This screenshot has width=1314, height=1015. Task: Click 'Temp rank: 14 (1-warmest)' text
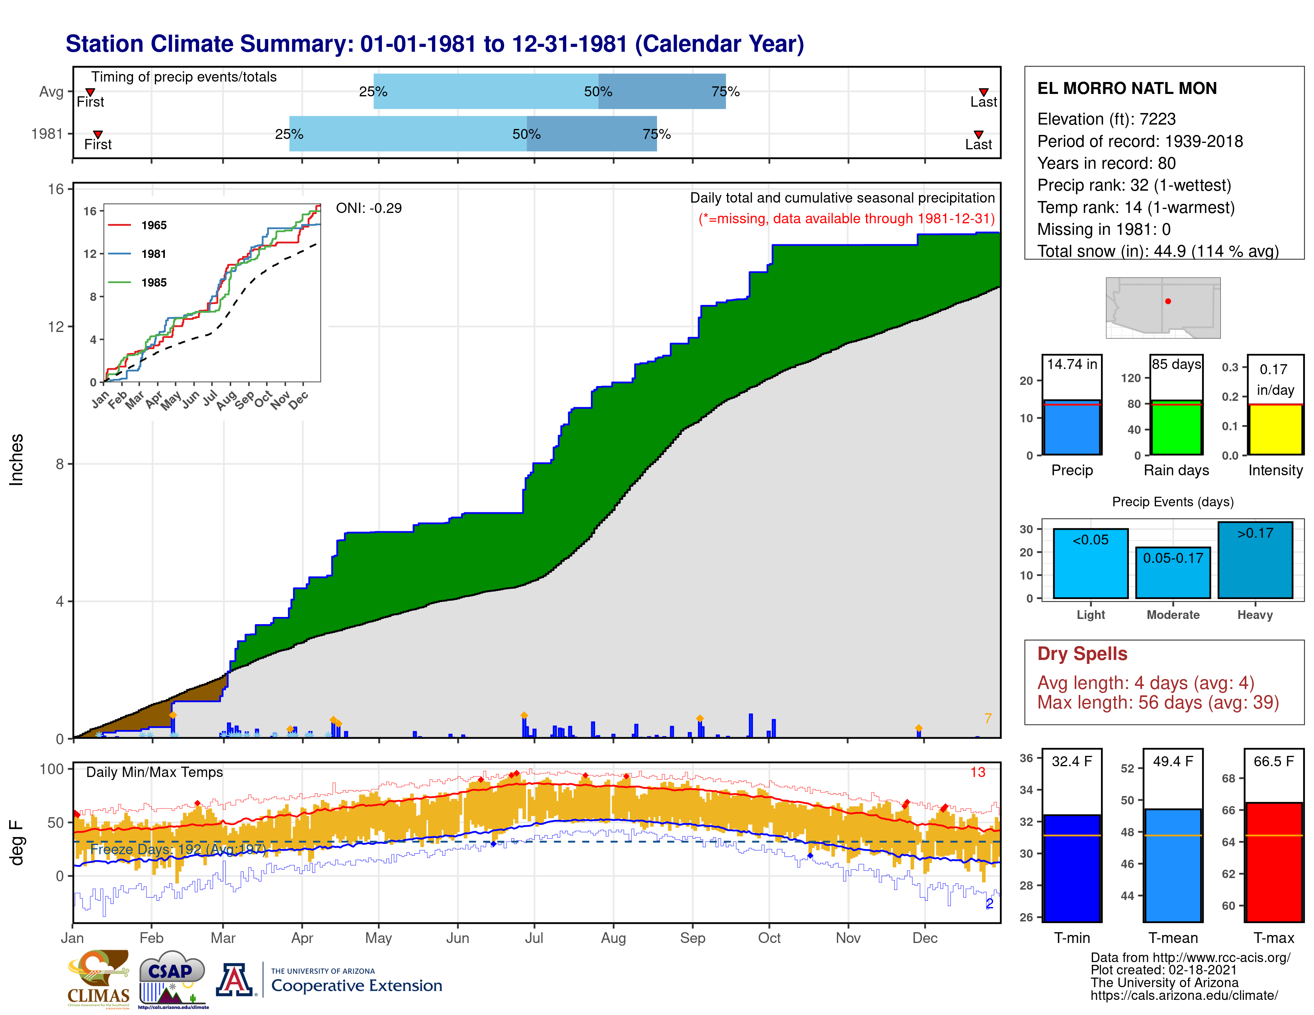click(1136, 207)
